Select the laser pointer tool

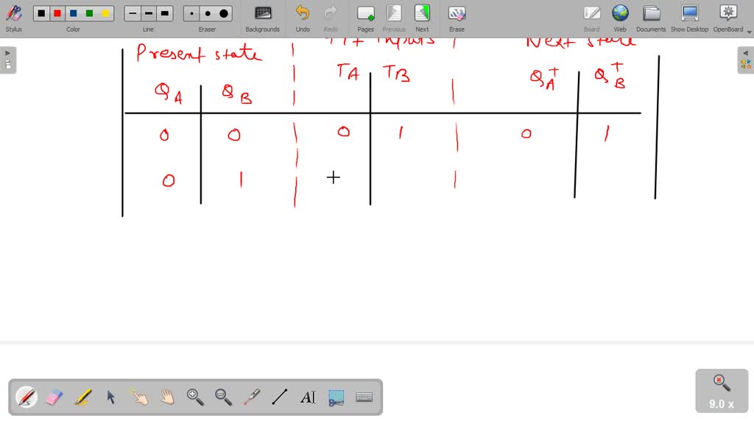click(250, 397)
